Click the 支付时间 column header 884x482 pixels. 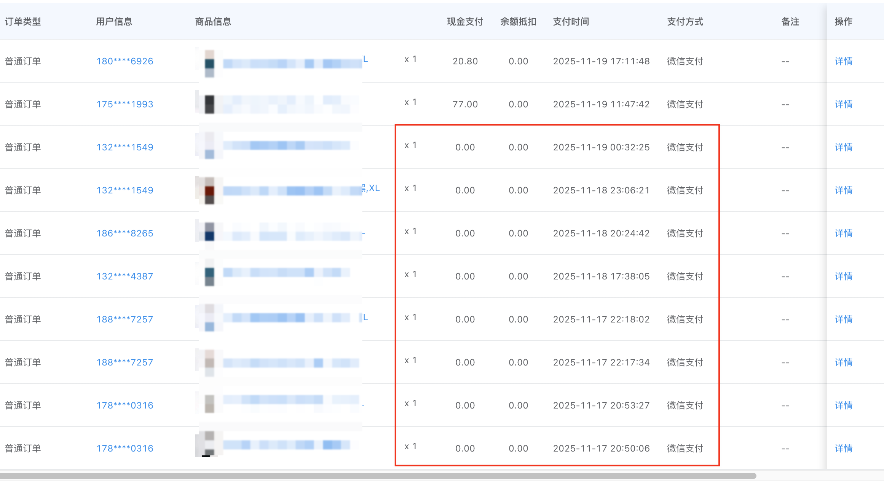point(571,22)
